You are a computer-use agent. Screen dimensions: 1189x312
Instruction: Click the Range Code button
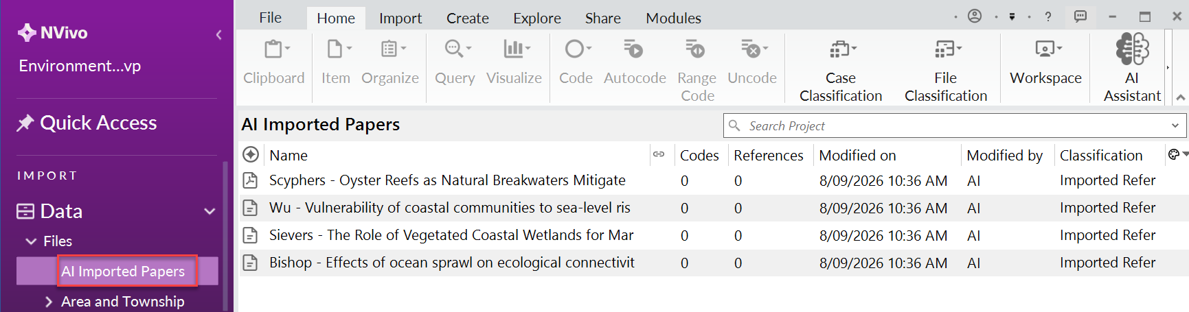(697, 70)
